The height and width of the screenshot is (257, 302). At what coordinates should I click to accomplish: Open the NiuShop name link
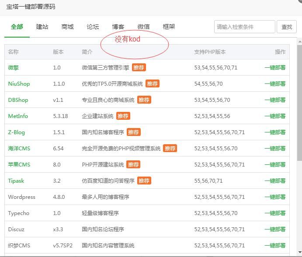pyautogui.click(x=19, y=84)
